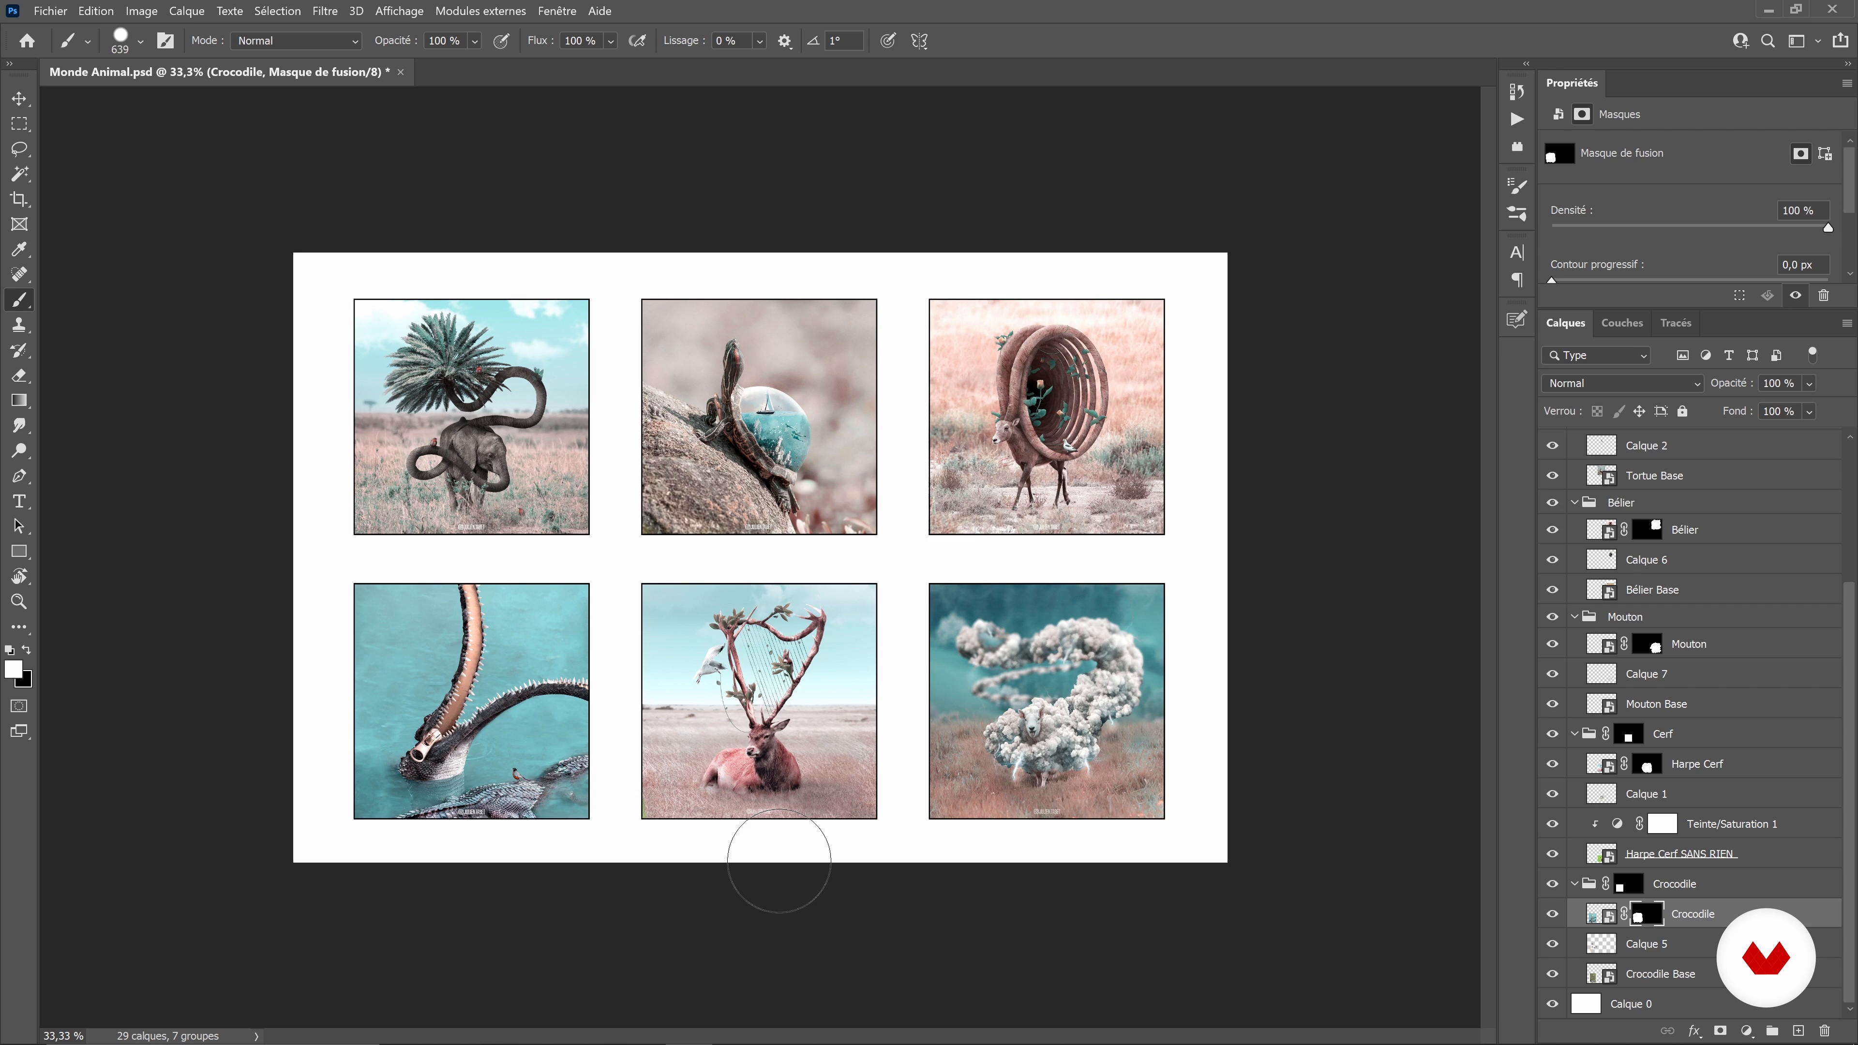Select the Eyedropper tool

19,250
